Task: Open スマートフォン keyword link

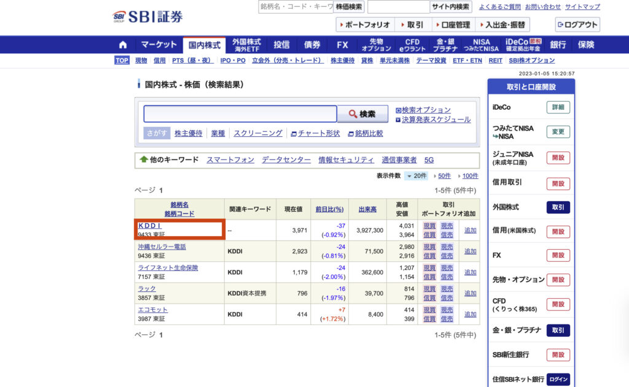Action: click(230, 160)
